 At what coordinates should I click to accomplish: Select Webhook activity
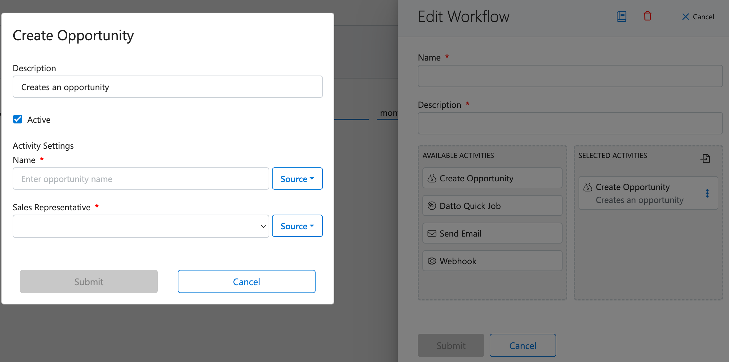point(492,261)
